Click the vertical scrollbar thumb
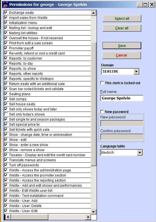 click(93, 104)
